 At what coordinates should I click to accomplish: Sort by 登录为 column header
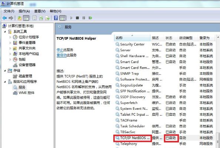(x=206, y=38)
